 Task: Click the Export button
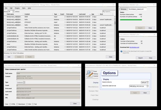click(140, 58)
